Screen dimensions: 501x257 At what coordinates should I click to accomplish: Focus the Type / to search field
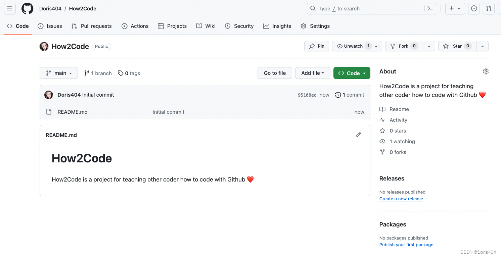pos(371,9)
